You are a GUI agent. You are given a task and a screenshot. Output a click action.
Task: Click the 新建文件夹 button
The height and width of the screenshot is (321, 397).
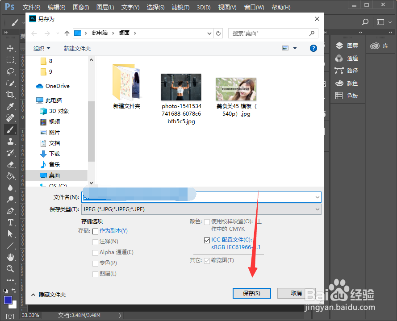76,48
